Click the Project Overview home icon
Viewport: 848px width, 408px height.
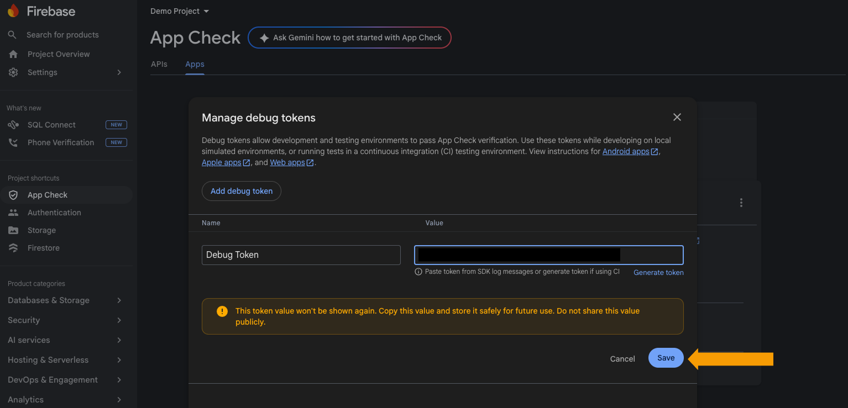click(x=13, y=54)
